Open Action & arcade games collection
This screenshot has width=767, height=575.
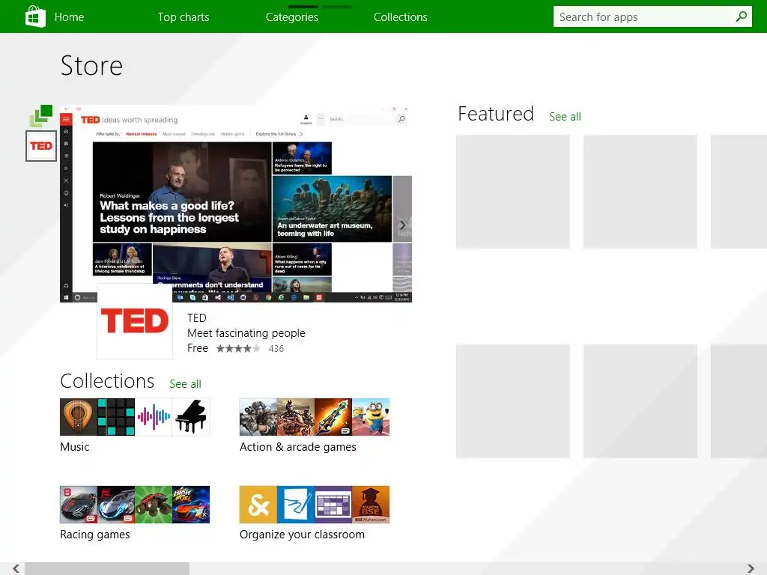click(298, 447)
